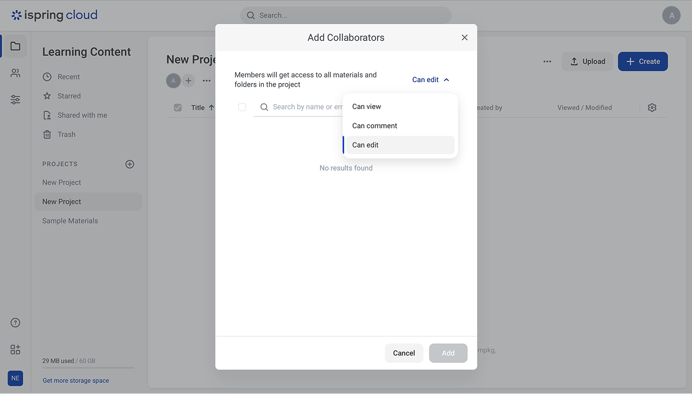The image size is (692, 394).
Task: Open the more options ellipsis near Upload
Action: pos(547,61)
